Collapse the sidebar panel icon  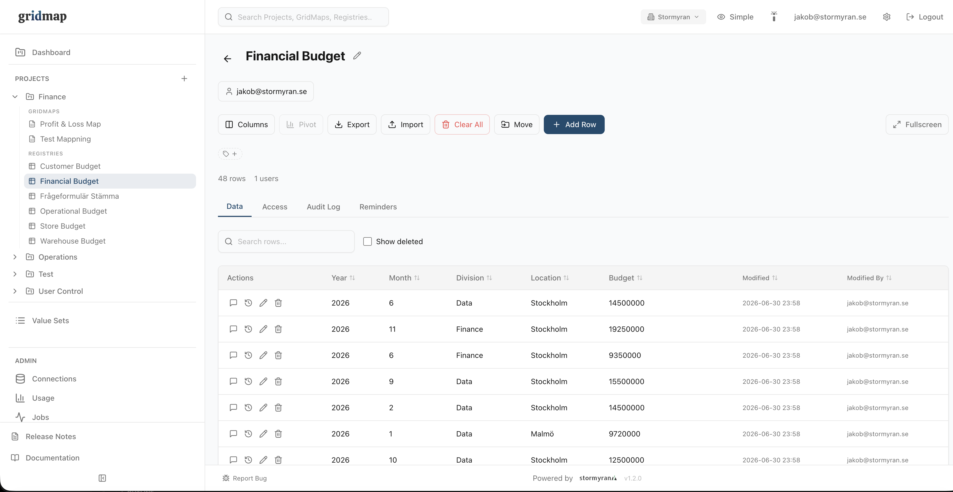[103, 478]
